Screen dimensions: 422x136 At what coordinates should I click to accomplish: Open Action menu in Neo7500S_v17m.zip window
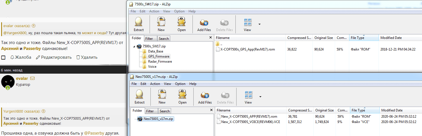point(155,84)
